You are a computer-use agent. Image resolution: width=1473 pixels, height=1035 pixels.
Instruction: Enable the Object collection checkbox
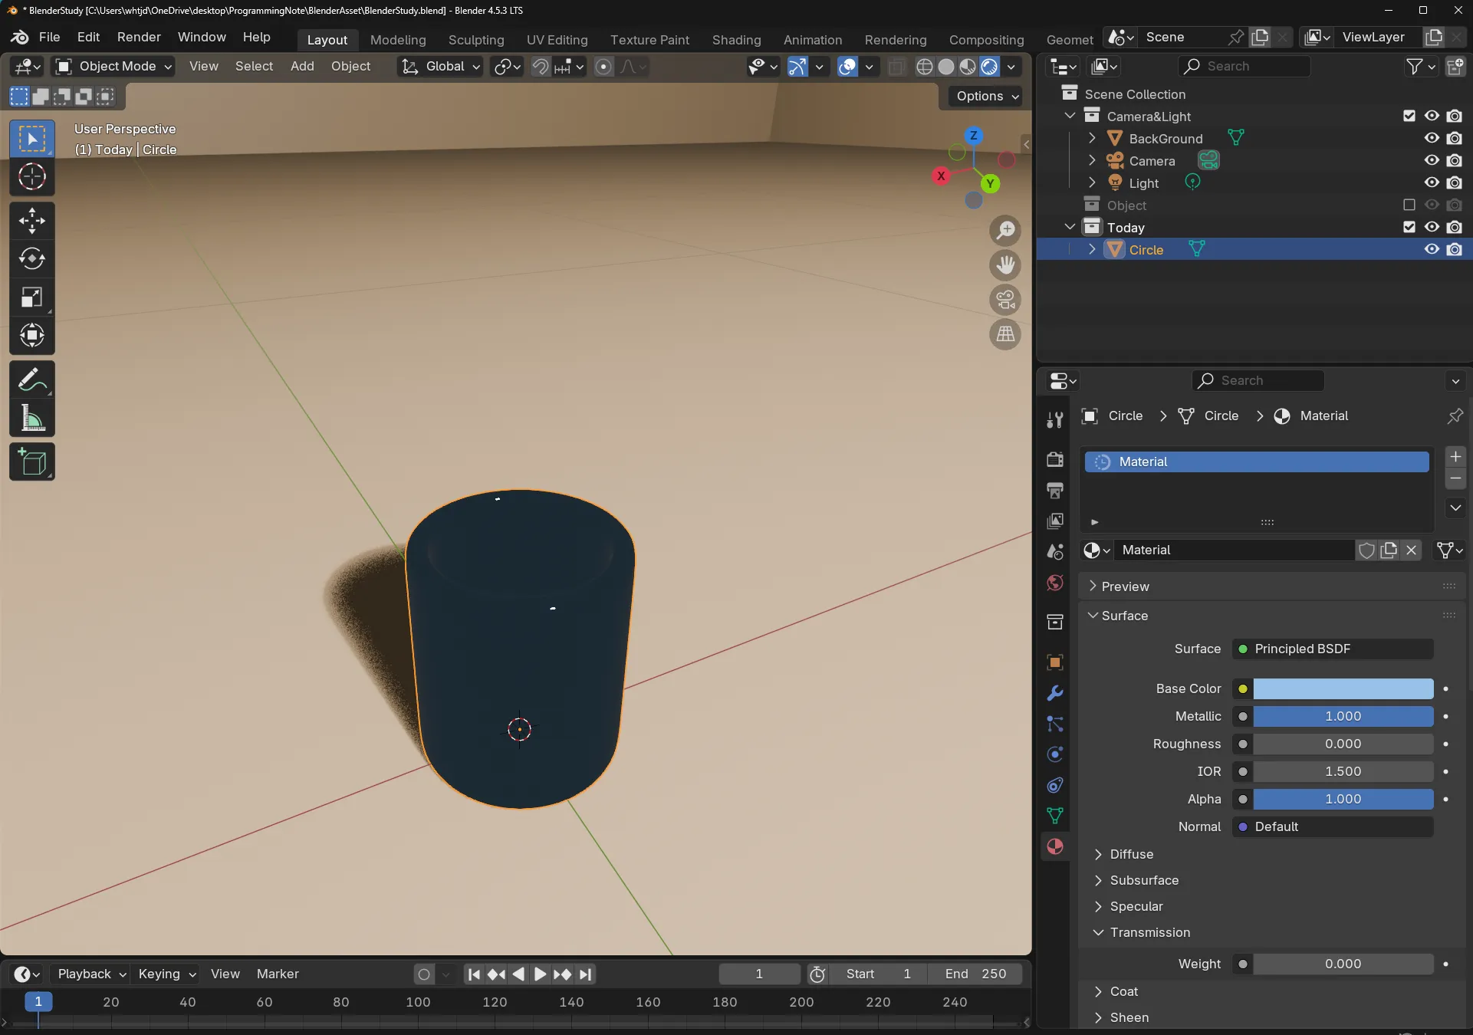click(1409, 205)
